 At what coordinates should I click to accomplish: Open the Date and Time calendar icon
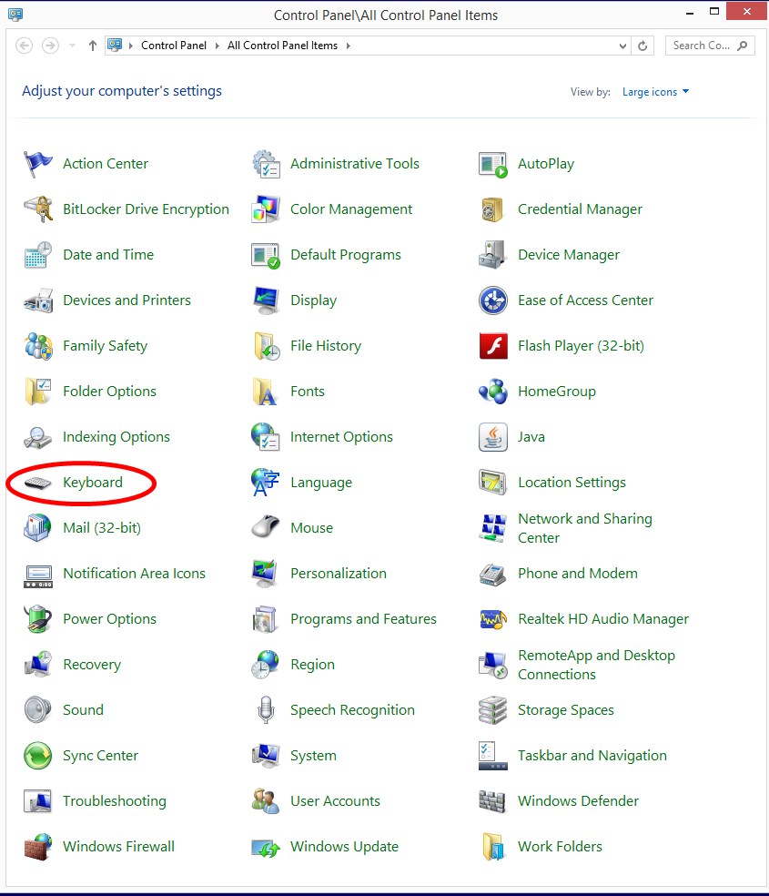click(x=37, y=255)
